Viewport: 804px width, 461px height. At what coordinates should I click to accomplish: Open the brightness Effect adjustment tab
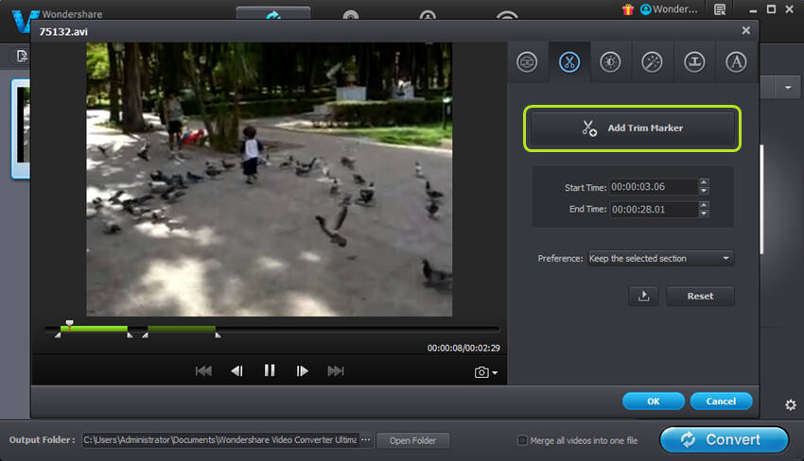(610, 62)
